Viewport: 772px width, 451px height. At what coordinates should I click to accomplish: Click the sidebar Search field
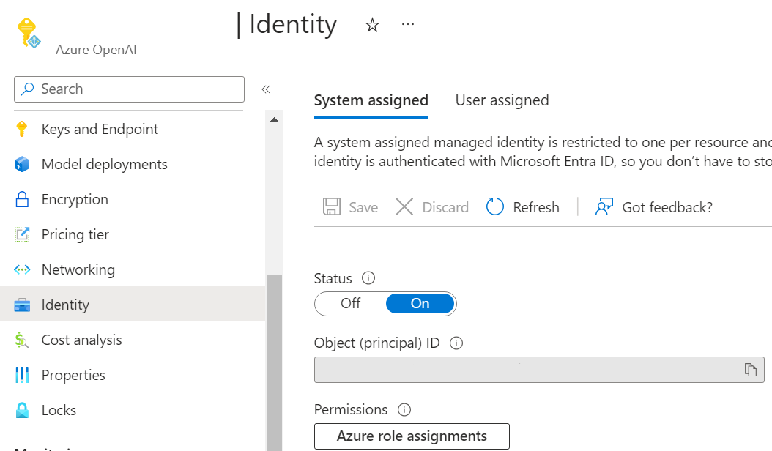point(129,89)
